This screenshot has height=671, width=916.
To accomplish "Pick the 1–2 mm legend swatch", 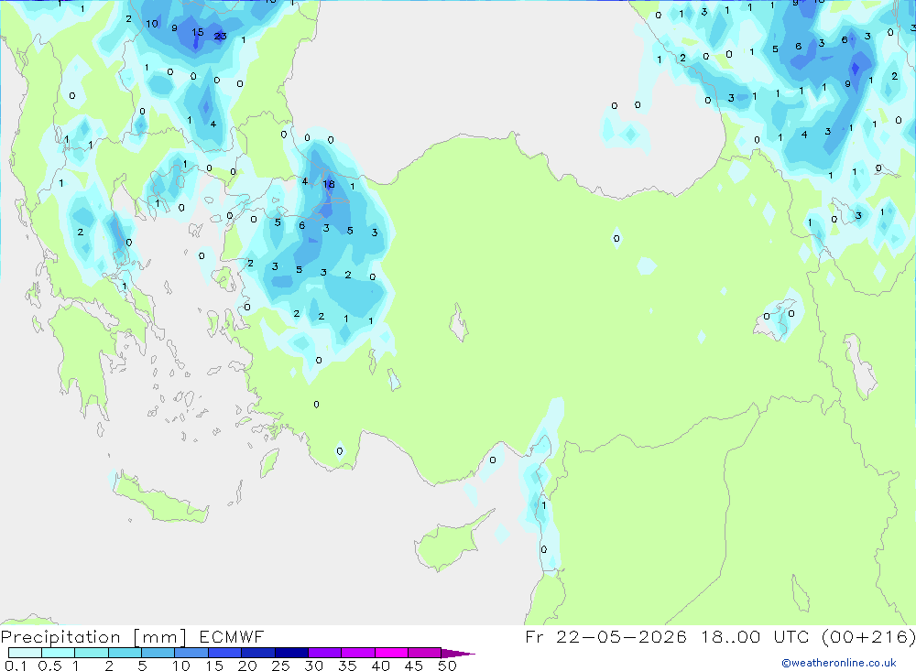I will tap(91, 653).
